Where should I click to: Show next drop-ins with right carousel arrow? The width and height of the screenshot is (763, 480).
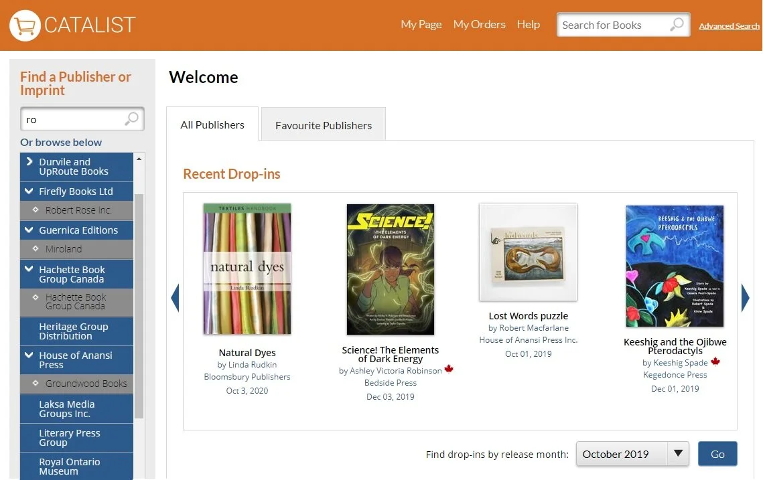[745, 298]
